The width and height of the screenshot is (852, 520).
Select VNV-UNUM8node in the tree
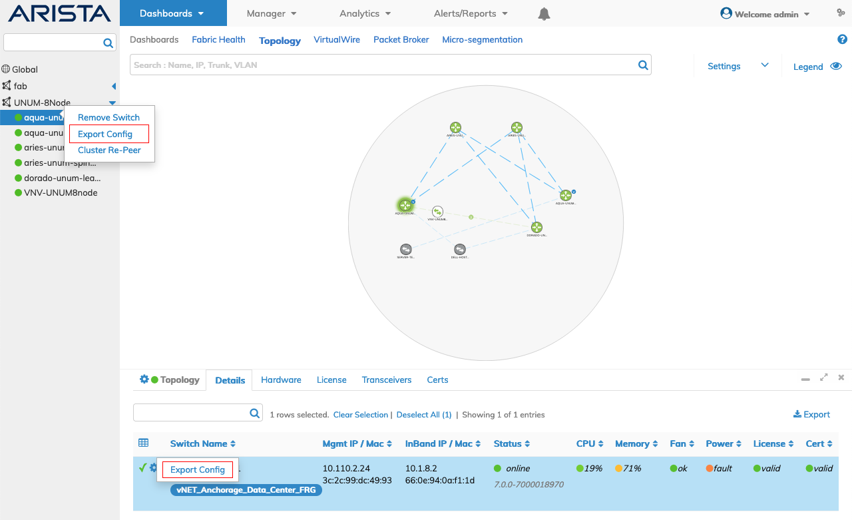click(60, 192)
